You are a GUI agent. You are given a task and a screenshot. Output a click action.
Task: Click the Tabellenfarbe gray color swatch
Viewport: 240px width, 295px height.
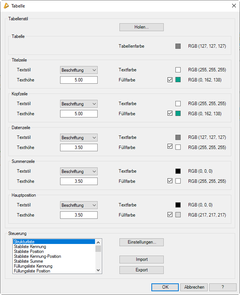point(178,46)
